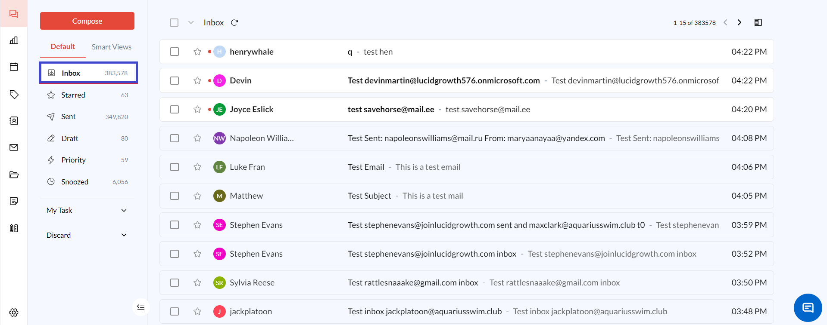Toggle the split pane layout icon
The image size is (827, 325).
758,23
